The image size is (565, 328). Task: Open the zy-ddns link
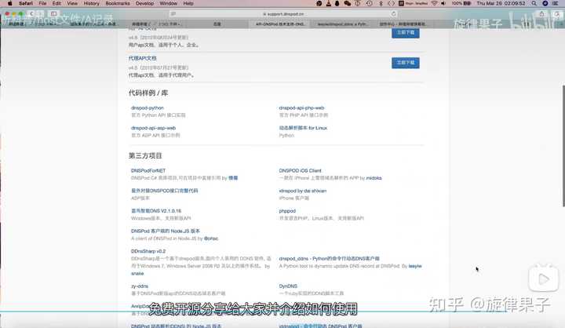[x=140, y=286]
